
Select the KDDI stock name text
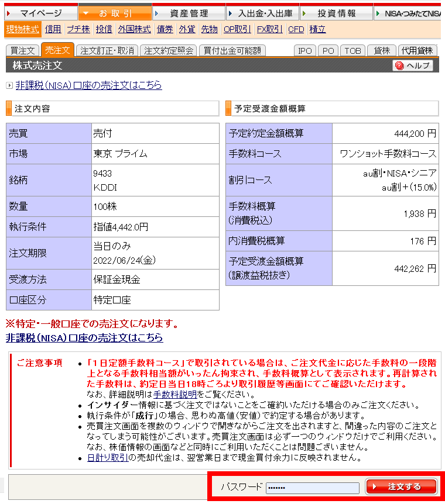[x=105, y=188]
